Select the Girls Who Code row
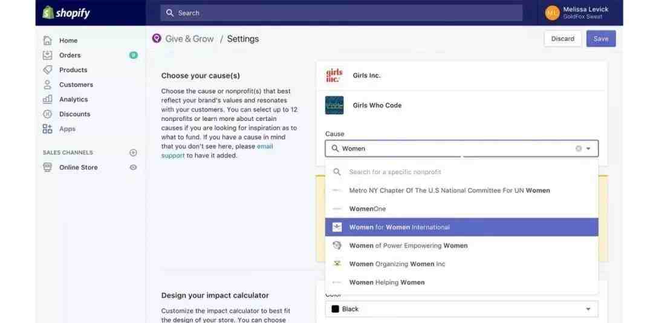 point(461,105)
